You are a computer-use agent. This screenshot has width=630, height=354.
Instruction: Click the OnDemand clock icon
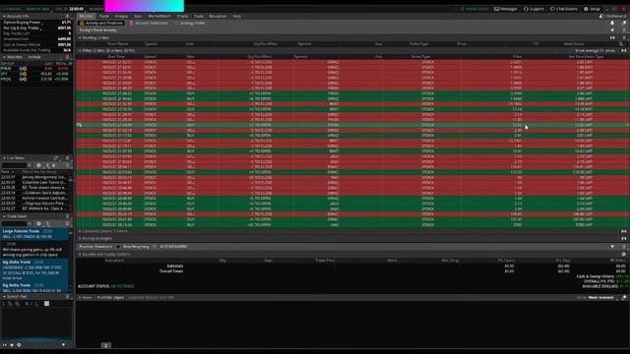click(x=601, y=16)
